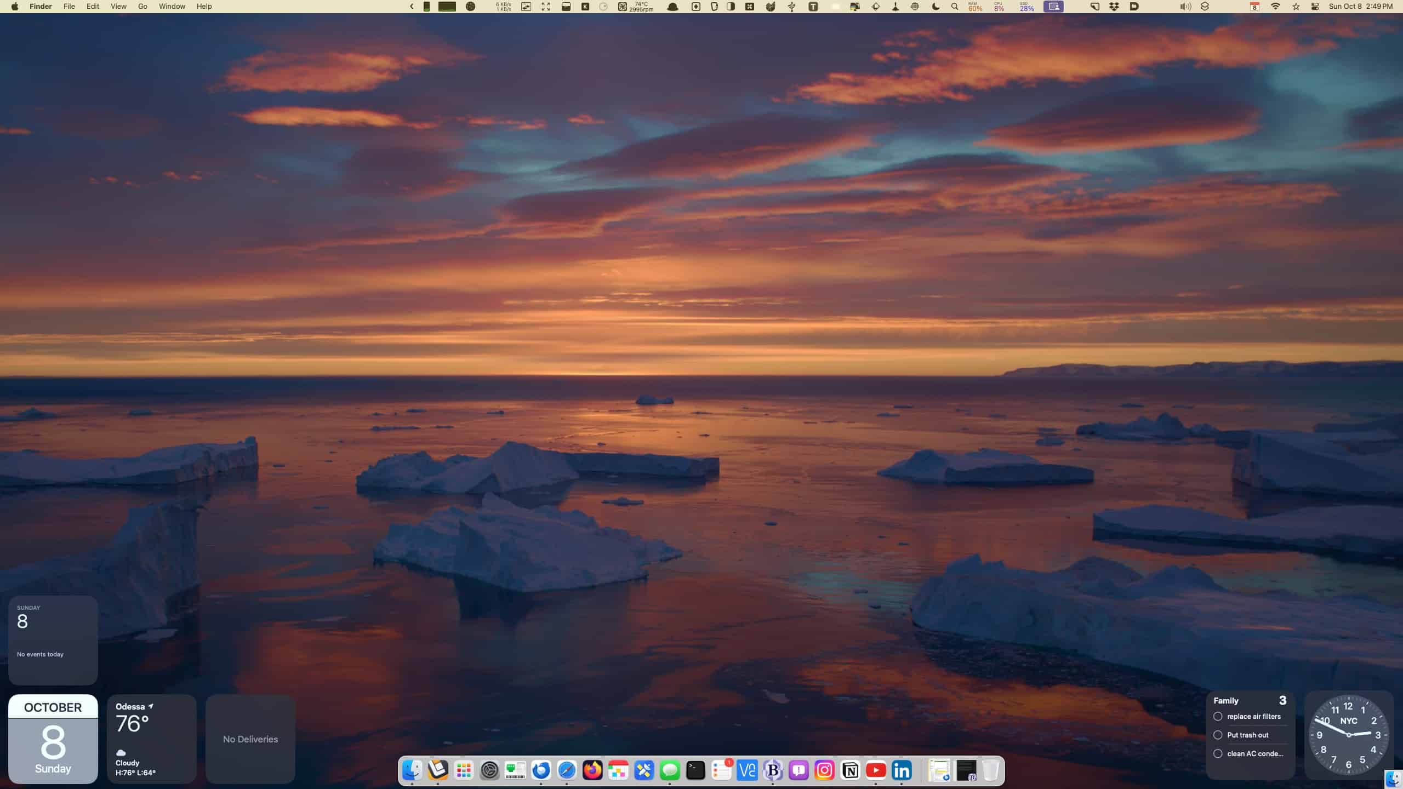Mark 'Put trash out' as complete

pos(1218,735)
